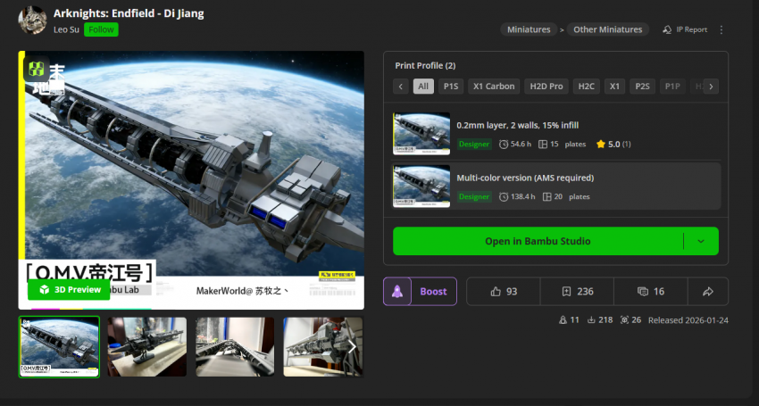Select the second gallery thumbnail

pos(146,347)
